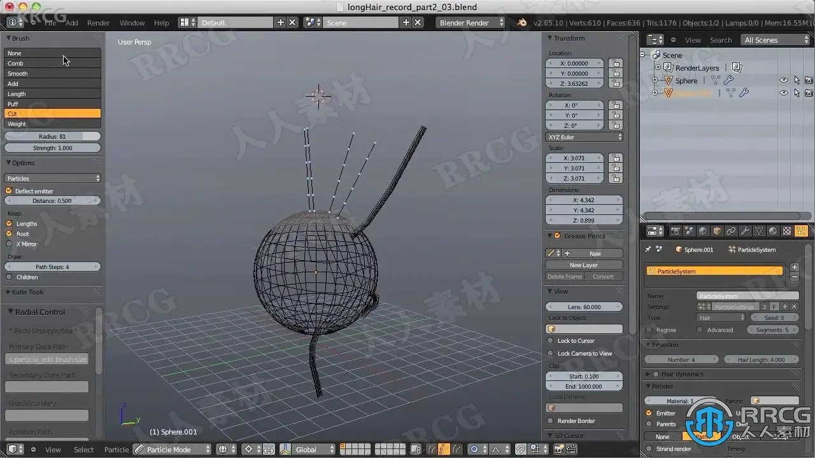This screenshot has height=458, width=815.
Task: Open the World properties globe tab
Action: [x=703, y=231]
